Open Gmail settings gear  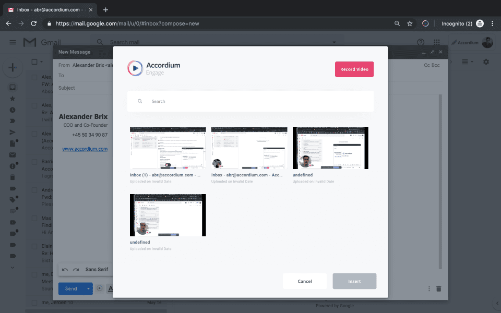pos(486,62)
